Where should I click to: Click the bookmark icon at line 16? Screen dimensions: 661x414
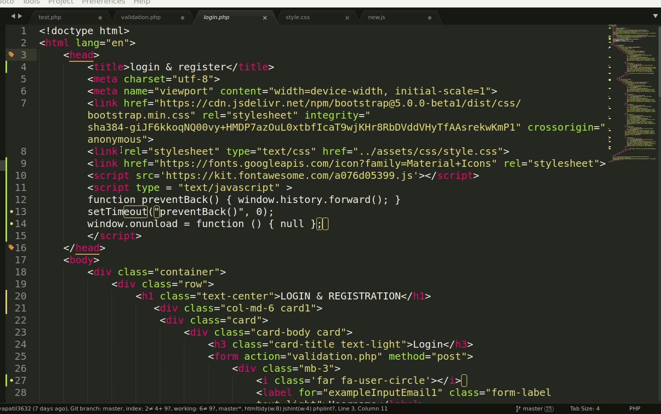click(12, 247)
